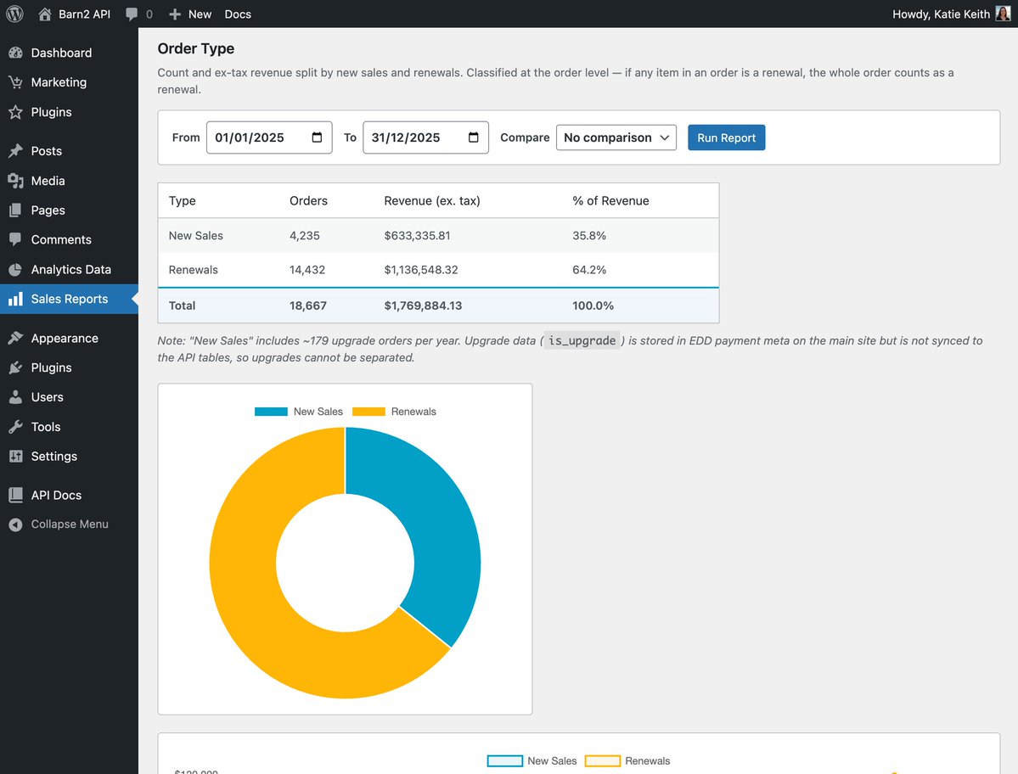Click the Users person icon
The height and width of the screenshot is (774, 1018).
click(15, 397)
